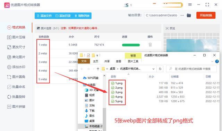The image size is (222, 131).
Task: Click the 2.webp file name
Action: 43,53
